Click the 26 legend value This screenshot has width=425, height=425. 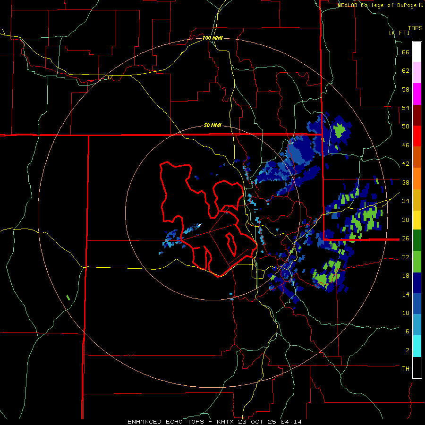406,238
